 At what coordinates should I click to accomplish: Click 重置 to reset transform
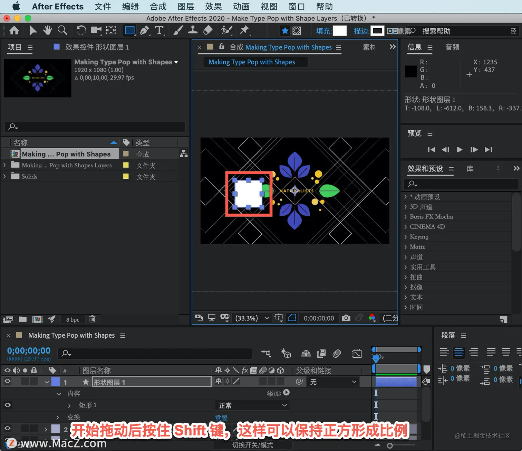pos(221,418)
